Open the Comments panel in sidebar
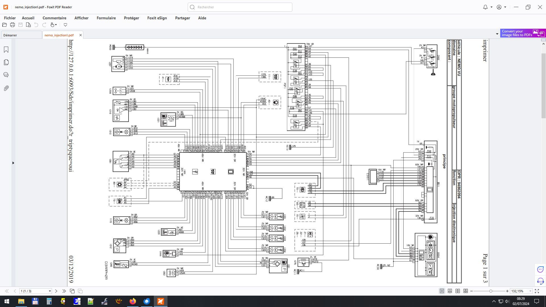This screenshot has height=307, width=546. tap(6, 75)
